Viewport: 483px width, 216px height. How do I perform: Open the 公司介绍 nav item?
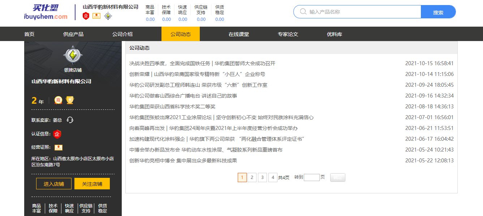tap(122, 34)
